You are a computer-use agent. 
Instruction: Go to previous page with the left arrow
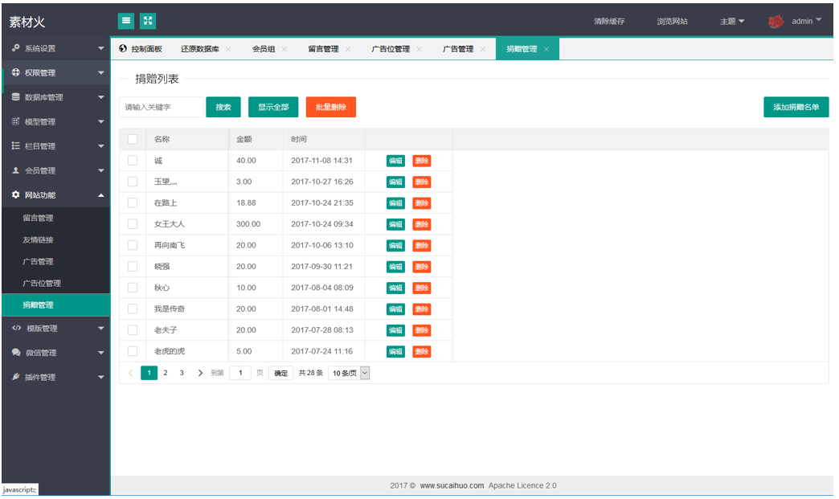(130, 373)
